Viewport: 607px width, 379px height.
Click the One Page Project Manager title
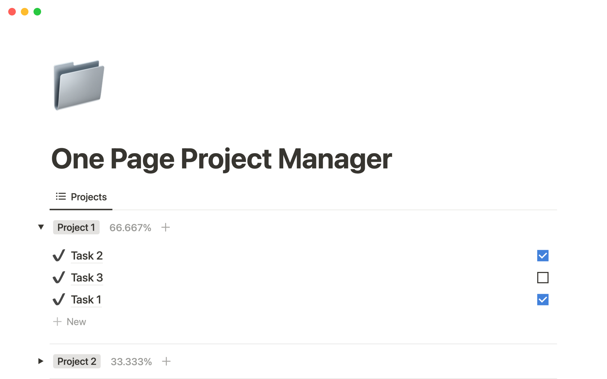[221, 159]
